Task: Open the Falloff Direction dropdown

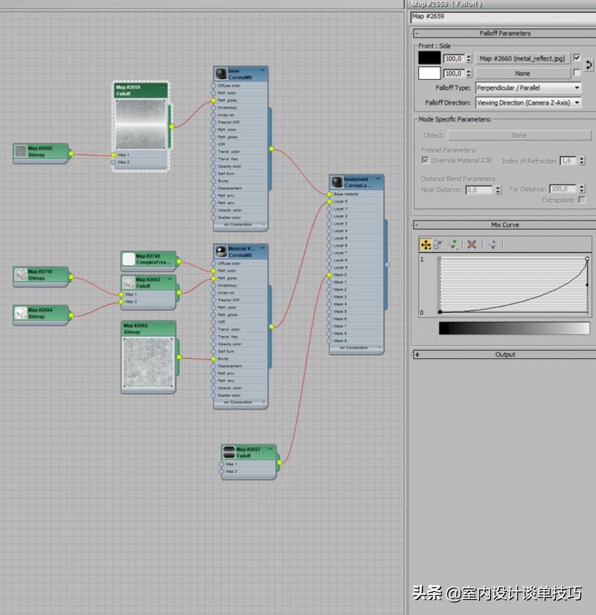Action: pos(528,103)
